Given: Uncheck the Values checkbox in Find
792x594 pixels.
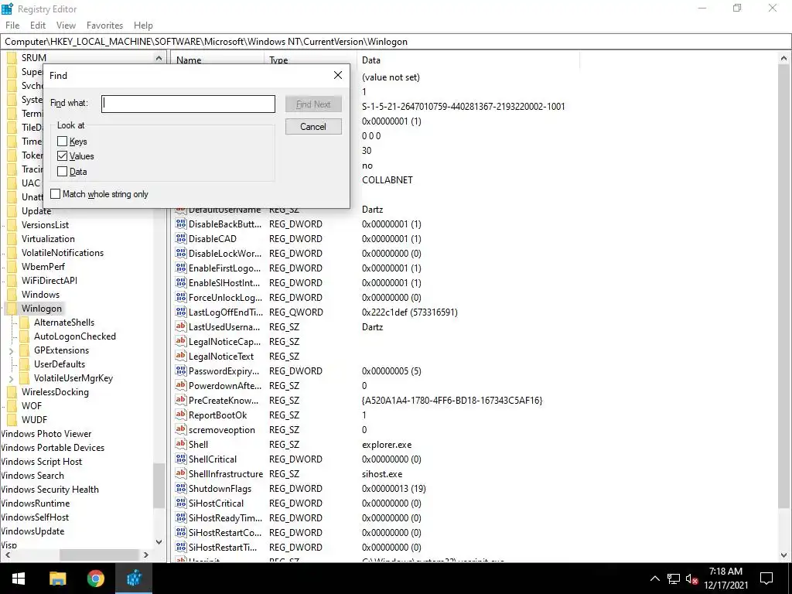Looking at the screenshot, I should pyautogui.click(x=62, y=156).
